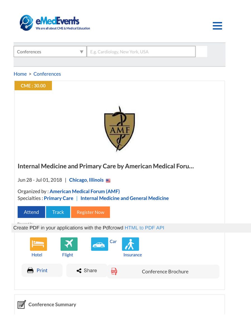Click the conference search input field
The width and height of the screenshot is (251, 326).
[141, 51]
